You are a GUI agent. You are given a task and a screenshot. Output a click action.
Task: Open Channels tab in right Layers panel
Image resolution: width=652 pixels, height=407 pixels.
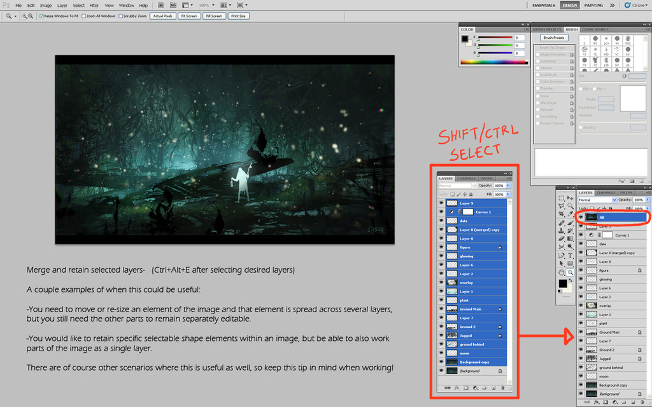606,193
